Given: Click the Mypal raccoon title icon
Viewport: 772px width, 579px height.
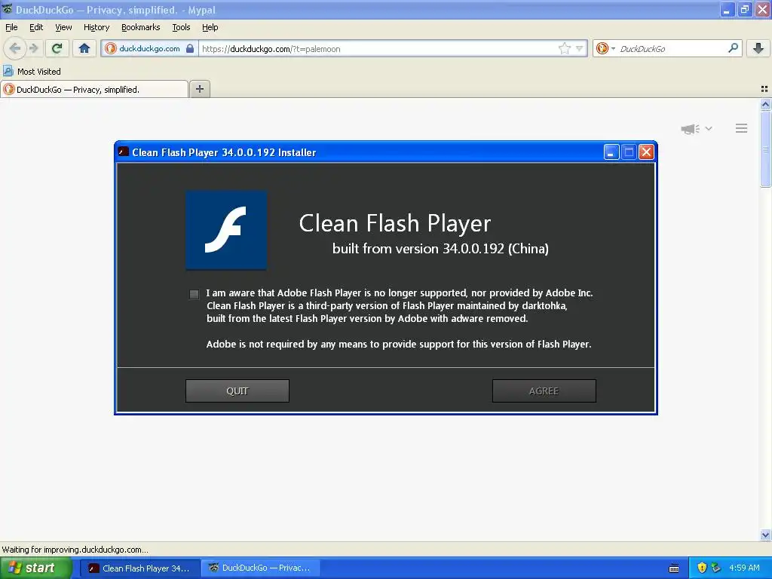Looking at the screenshot, I should 8,9.
